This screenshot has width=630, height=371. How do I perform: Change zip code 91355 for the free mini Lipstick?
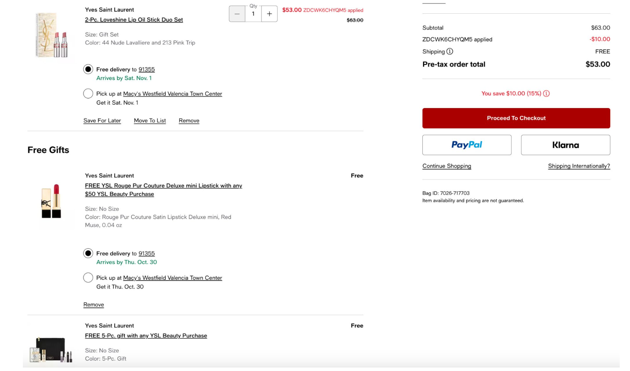(147, 253)
